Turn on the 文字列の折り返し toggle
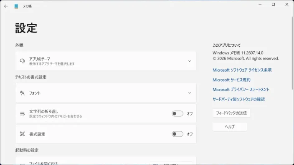 pos(177,114)
